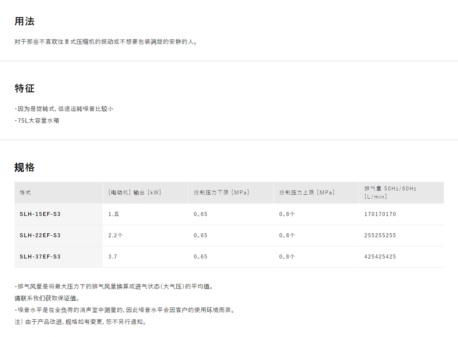This screenshot has height=337, width=458.
Task: Click the usage description paragraph under 用法
Action: tap(106, 42)
